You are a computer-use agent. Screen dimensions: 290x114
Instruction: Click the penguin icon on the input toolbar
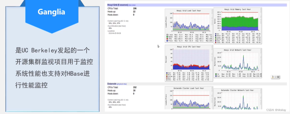pyautogui.click(x=273, y=77)
